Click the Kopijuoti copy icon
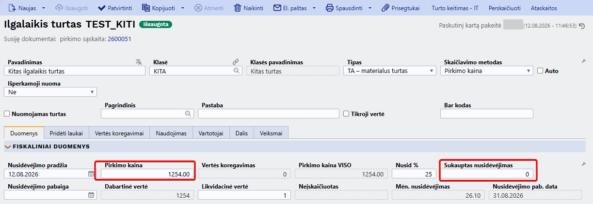The height and width of the screenshot is (204, 593). pyautogui.click(x=146, y=8)
